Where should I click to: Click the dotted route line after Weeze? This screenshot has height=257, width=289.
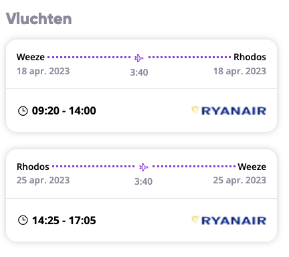click(x=89, y=58)
